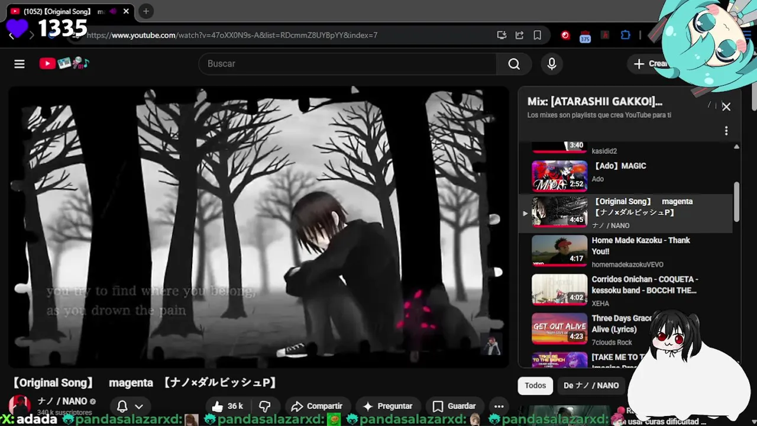The height and width of the screenshot is (426, 757).
Task: Play Home Made Kazoku Thank You video
Action: coord(627,251)
